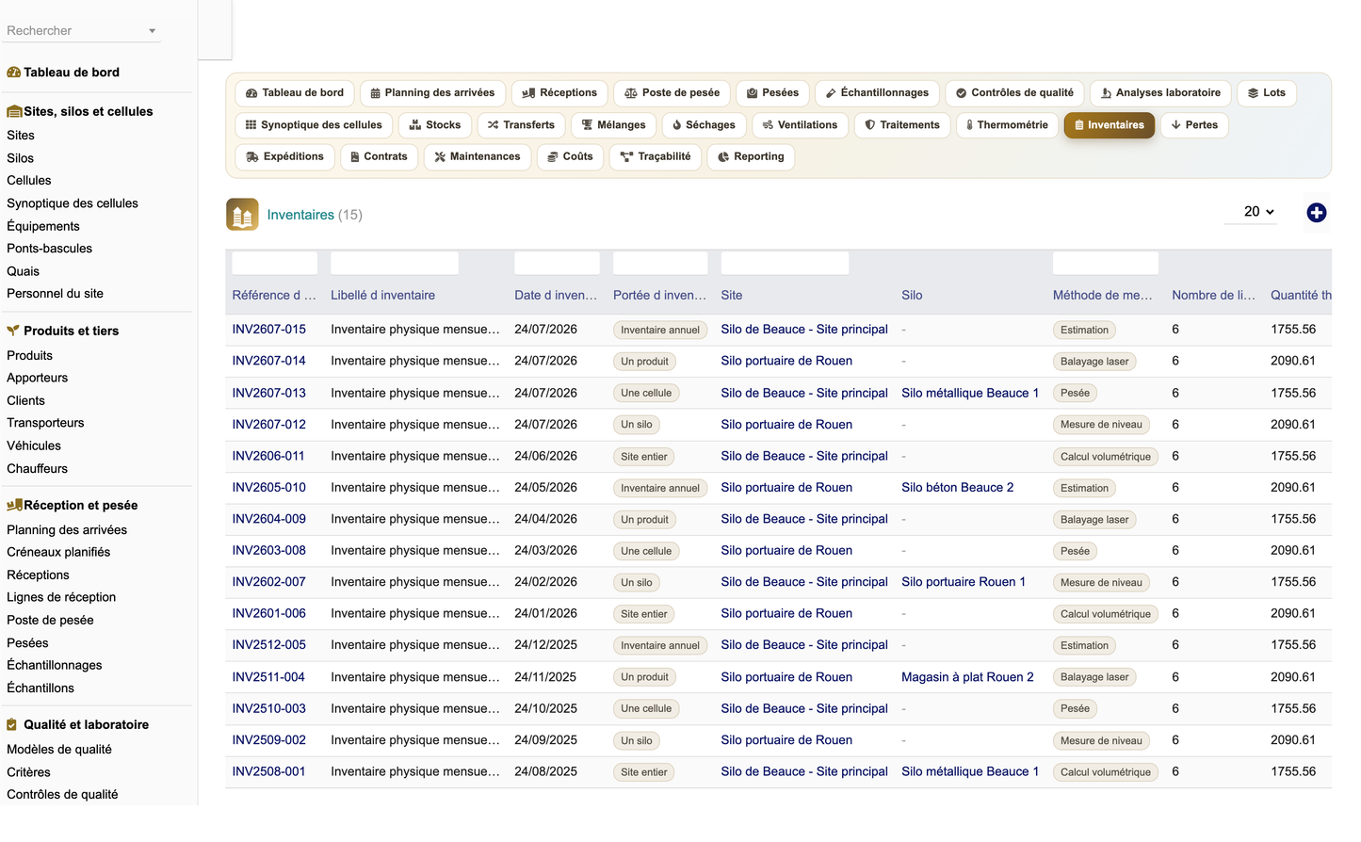Image resolution: width=1361 pixels, height=842 pixels.
Task: Click the Date d inventaire filter field
Action: [557, 264]
